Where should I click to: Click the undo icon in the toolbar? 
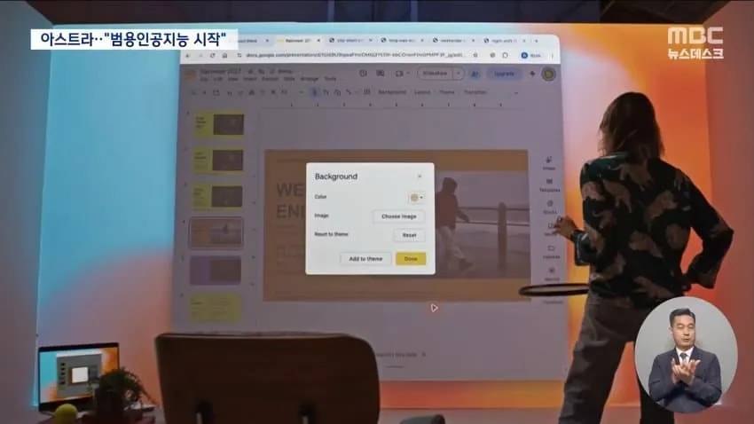[x=229, y=93]
